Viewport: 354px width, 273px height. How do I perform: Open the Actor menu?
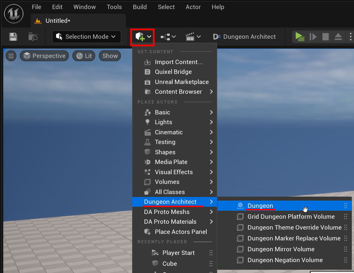[193, 7]
